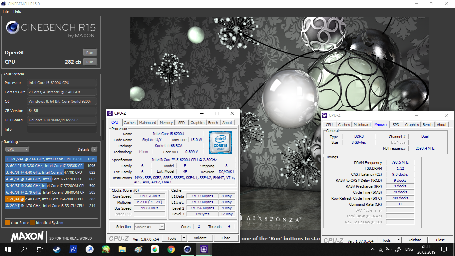Show hidden tray icons with the chevron

(x=373, y=249)
